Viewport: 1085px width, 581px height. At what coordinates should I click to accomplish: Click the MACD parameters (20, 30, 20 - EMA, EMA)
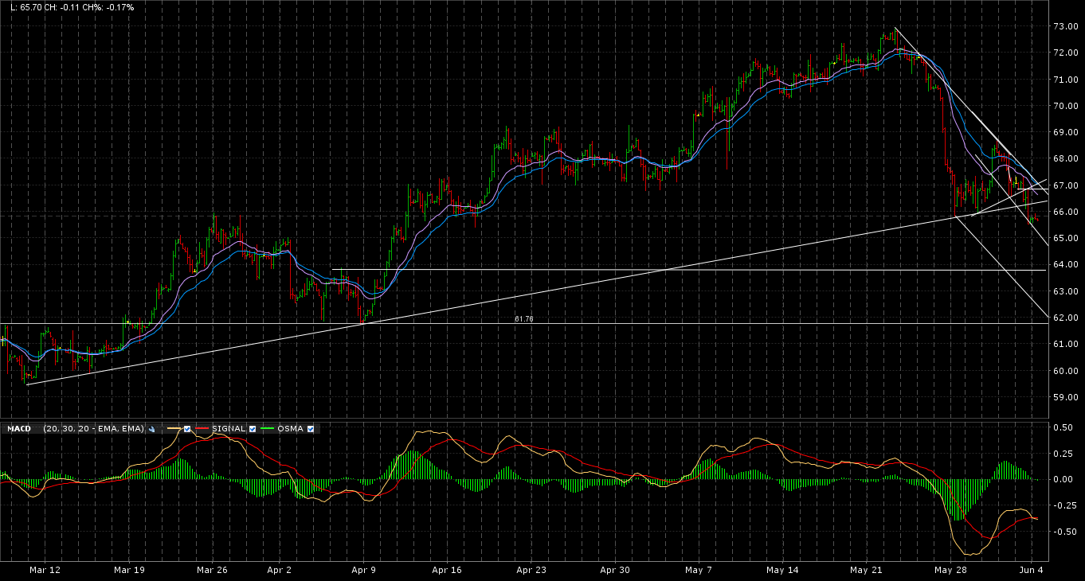point(93,429)
